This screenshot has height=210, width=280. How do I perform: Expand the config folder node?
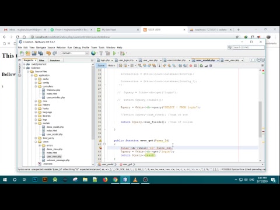(x=36, y=83)
